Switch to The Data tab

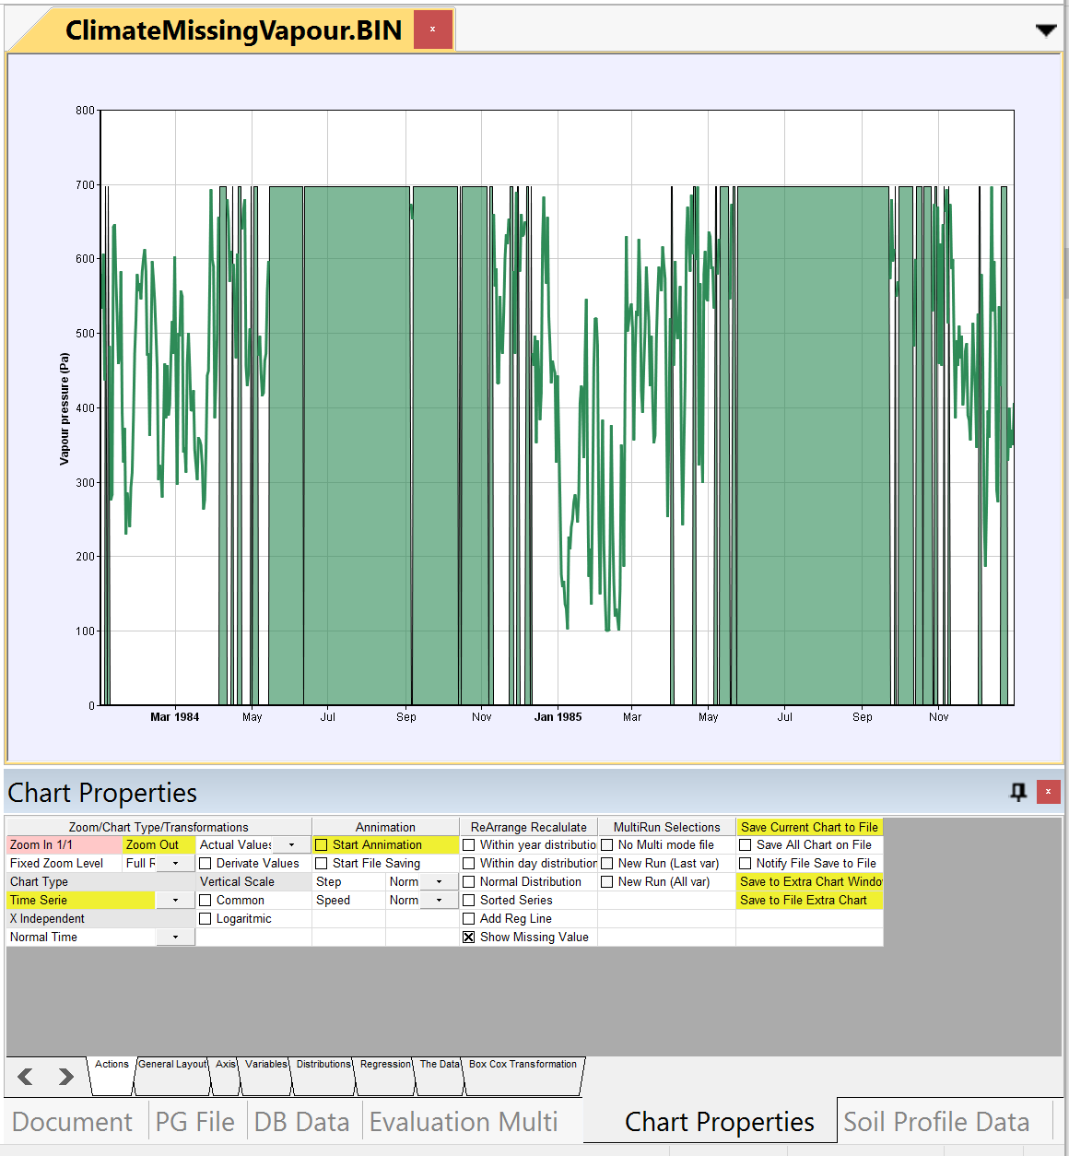point(440,1075)
